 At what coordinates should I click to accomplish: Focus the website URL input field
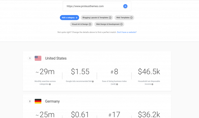coord(94,6)
